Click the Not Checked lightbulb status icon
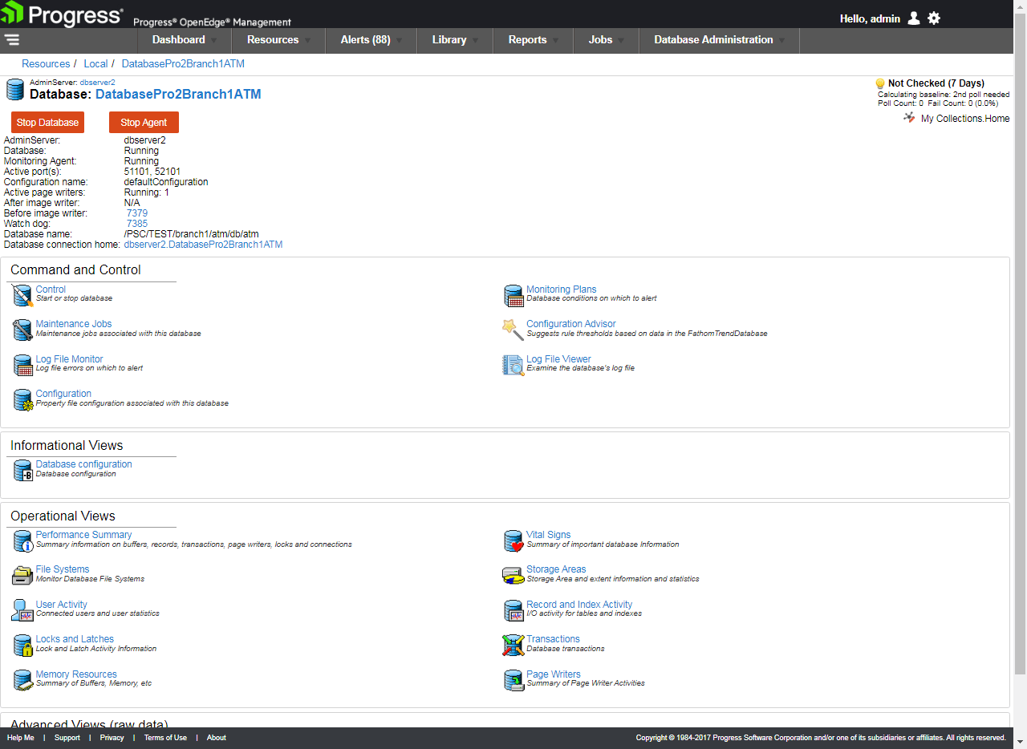This screenshot has width=1027, height=749. (x=879, y=83)
